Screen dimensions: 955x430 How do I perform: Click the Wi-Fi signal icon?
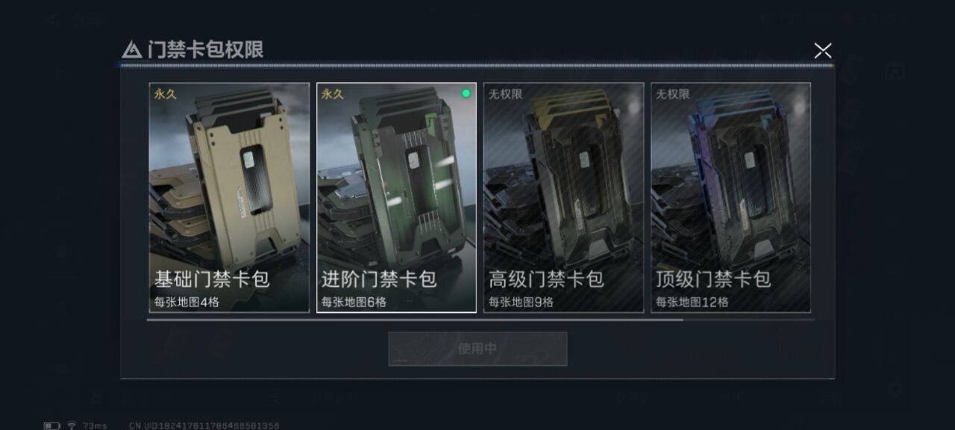coord(72,426)
